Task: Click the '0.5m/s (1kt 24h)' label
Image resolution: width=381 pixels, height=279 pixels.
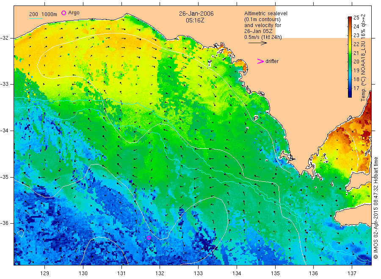Action: 263,37
